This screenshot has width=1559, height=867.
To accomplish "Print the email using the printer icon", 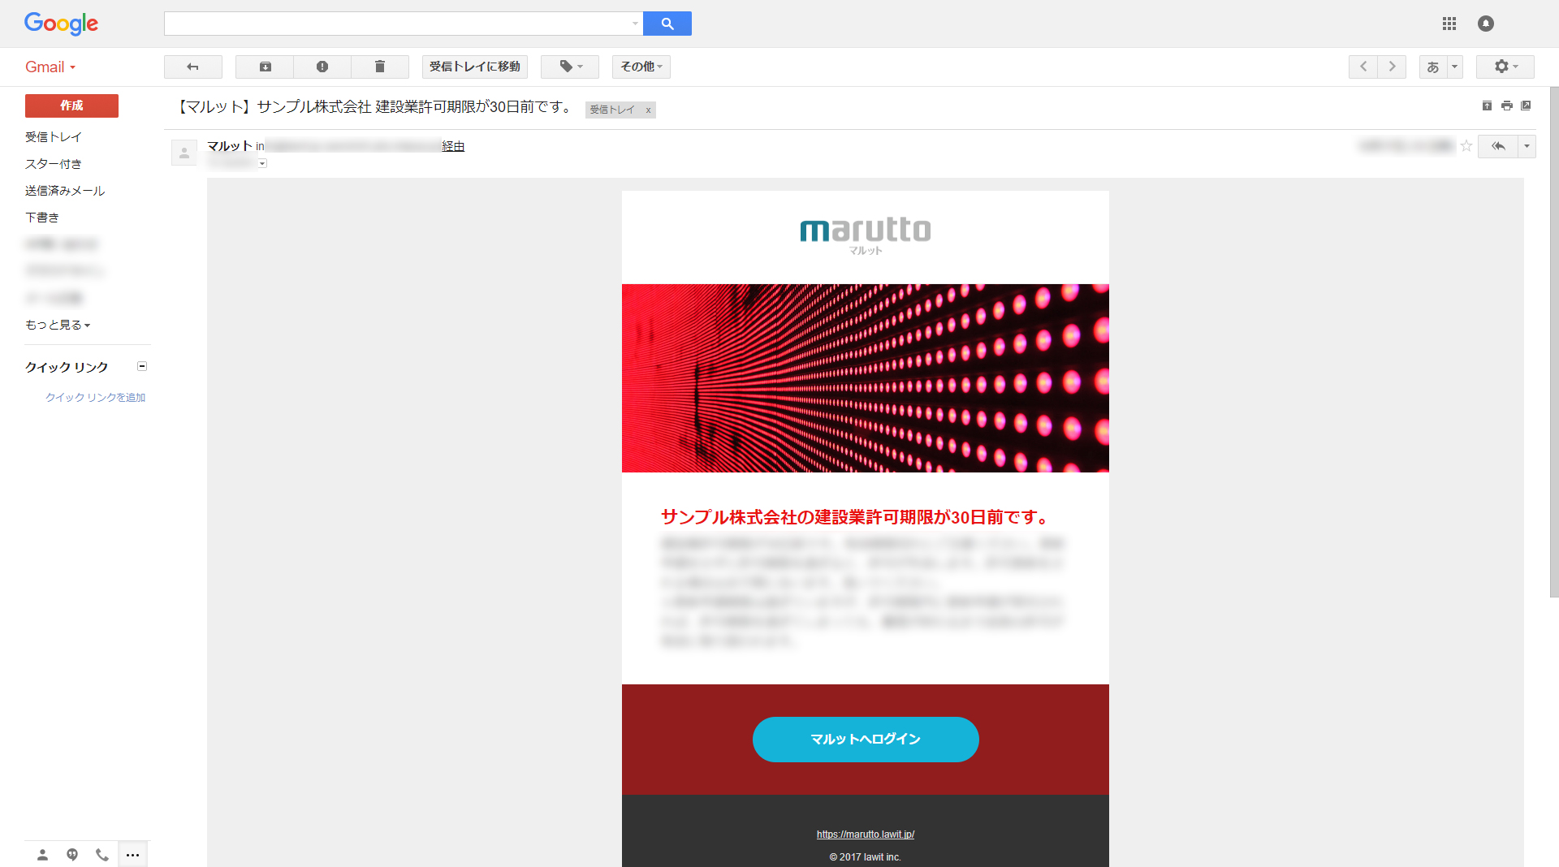I will click(x=1507, y=106).
